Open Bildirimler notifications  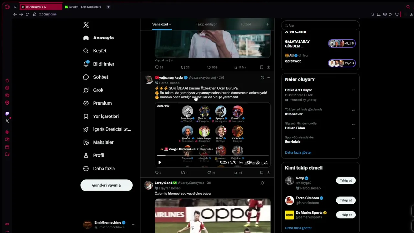point(99,64)
